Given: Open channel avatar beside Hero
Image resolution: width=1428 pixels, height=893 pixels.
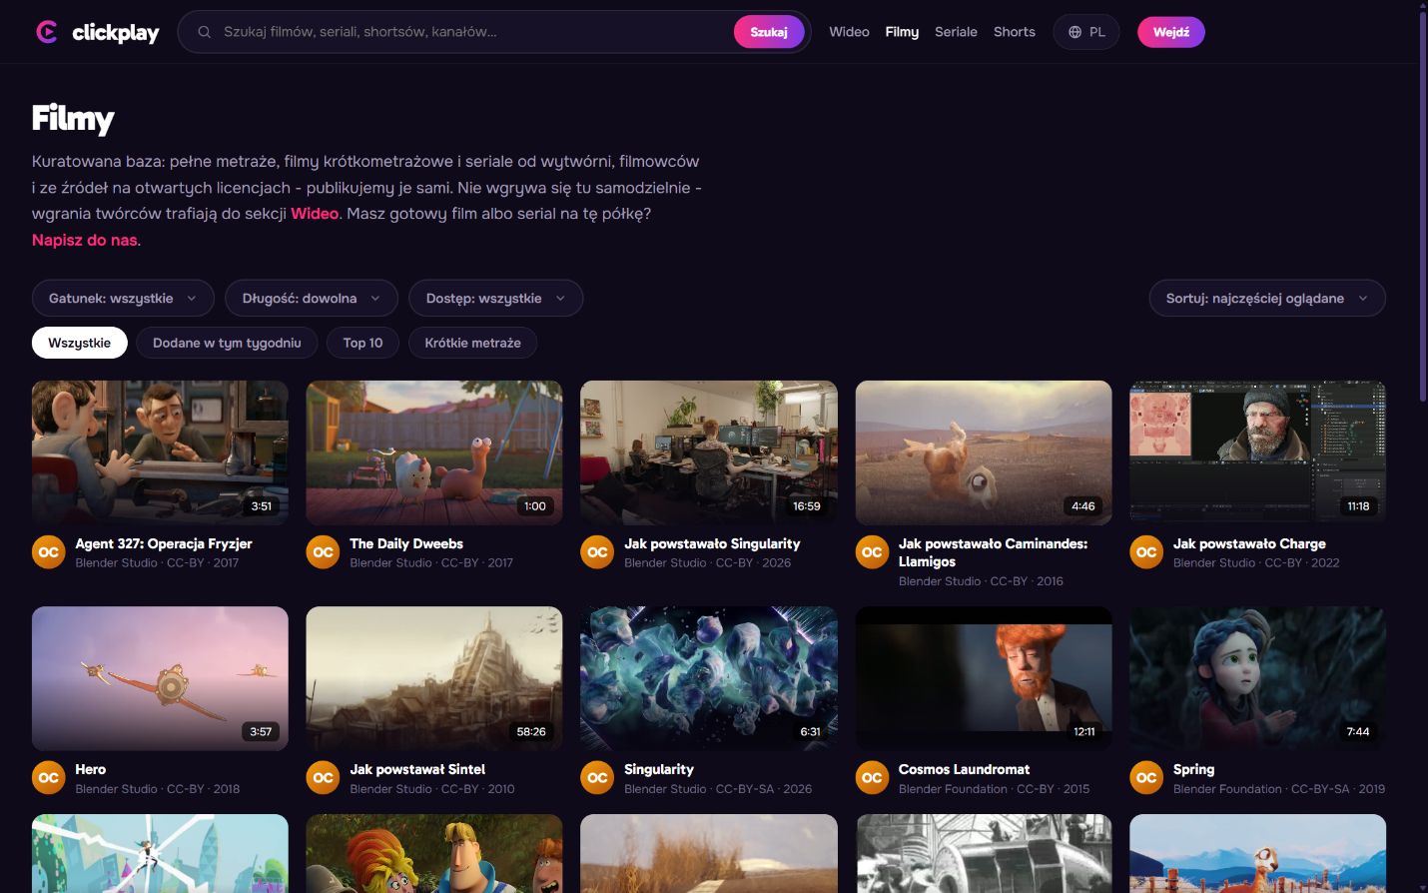Looking at the screenshot, I should point(48,778).
